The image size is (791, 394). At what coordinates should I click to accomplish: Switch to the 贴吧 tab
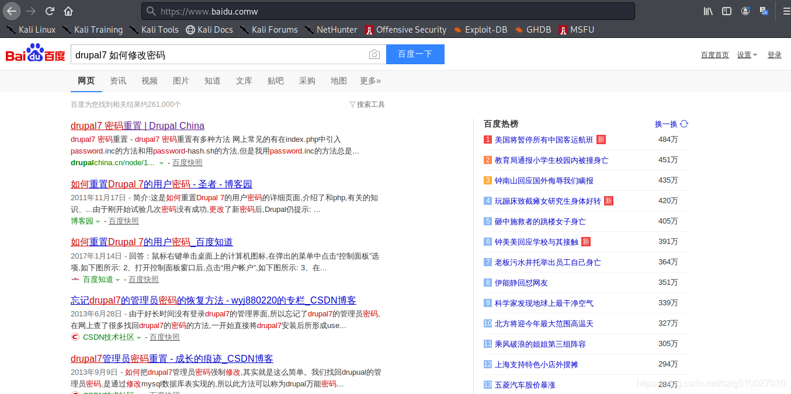tap(276, 81)
